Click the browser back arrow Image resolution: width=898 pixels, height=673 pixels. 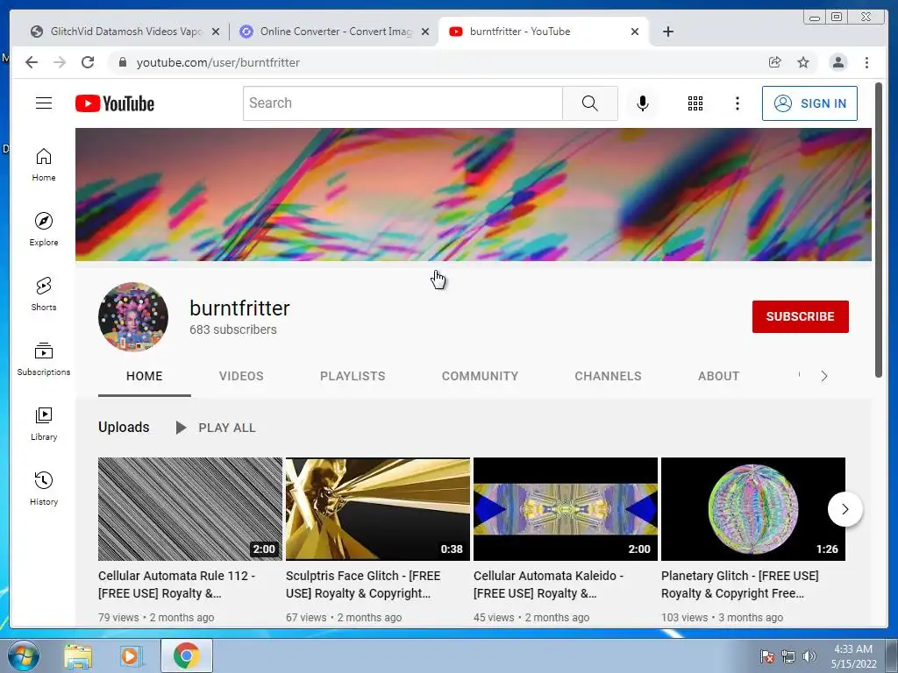[x=32, y=62]
